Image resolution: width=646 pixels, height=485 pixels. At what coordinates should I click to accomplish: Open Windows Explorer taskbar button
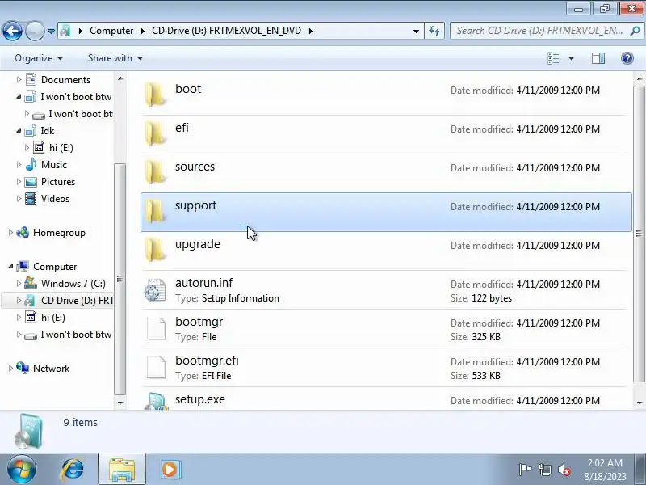pos(122,469)
